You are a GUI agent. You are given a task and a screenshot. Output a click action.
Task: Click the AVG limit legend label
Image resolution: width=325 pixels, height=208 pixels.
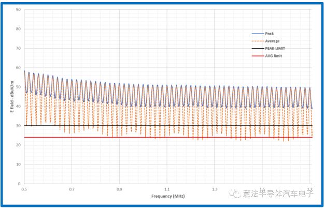273,55
